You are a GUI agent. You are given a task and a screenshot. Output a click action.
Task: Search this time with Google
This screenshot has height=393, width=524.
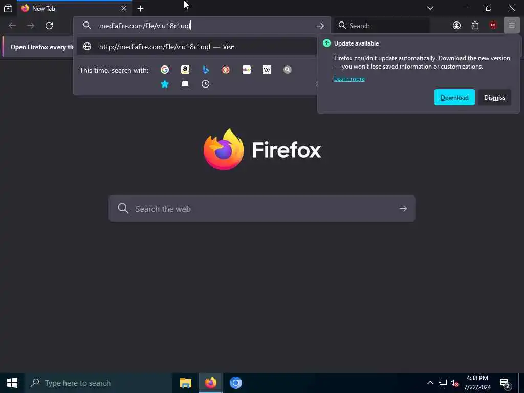[x=164, y=70]
